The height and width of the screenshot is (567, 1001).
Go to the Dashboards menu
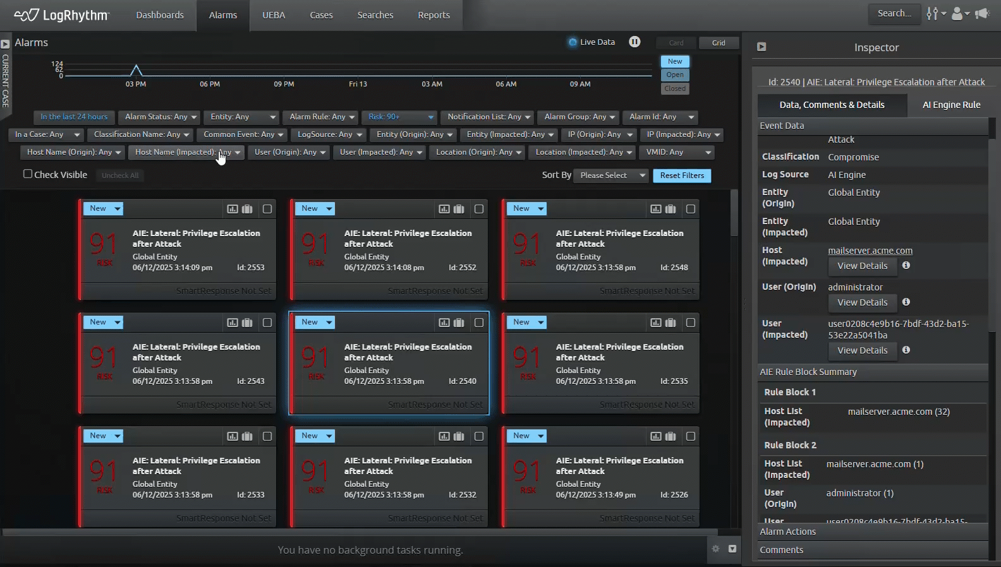tap(160, 15)
